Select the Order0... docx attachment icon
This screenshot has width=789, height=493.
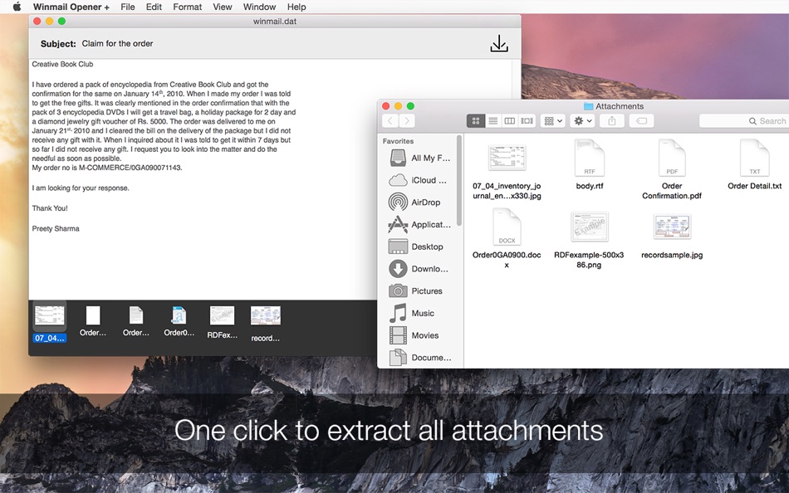[x=179, y=315]
